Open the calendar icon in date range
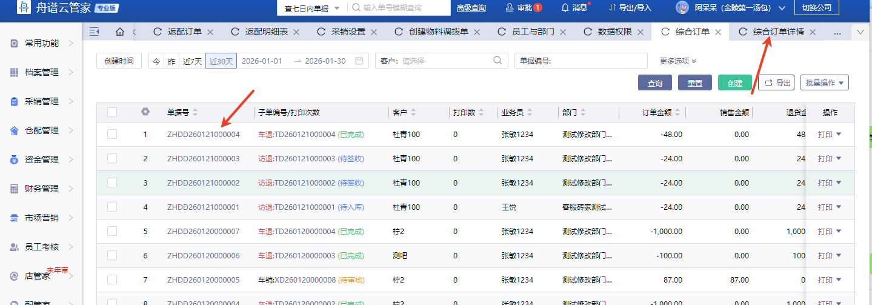The height and width of the screenshot is (305, 872). (x=359, y=61)
